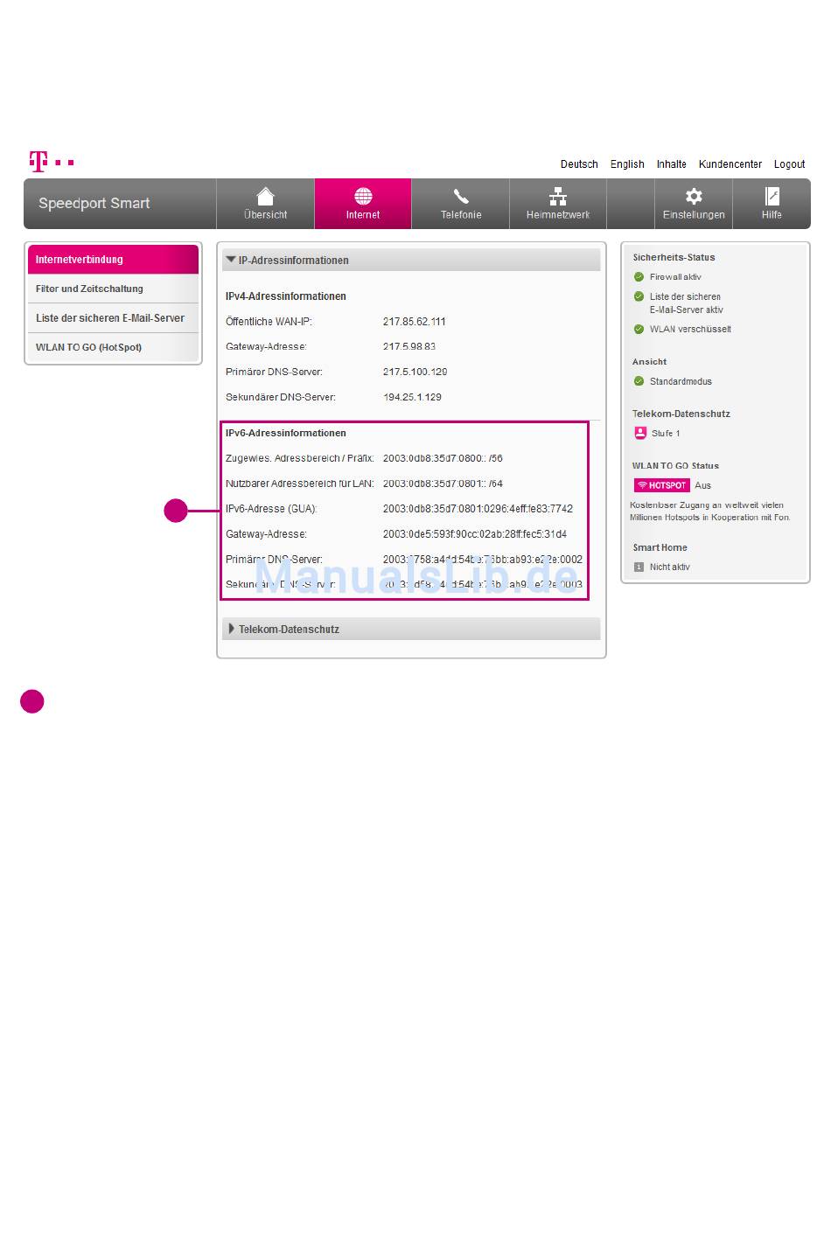Image resolution: width=831 pixels, height=1246 pixels.
Task: Click Telekom-Datenschutz Stufe 1 icon
Action: pyautogui.click(x=640, y=433)
